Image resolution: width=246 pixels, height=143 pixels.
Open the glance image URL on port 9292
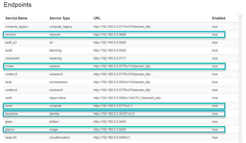(x=109, y=129)
